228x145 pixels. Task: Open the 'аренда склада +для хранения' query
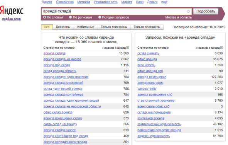(66, 77)
